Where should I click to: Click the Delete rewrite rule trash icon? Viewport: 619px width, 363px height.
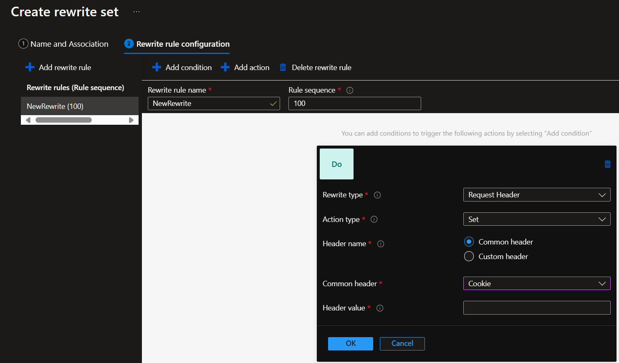(283, 67)
